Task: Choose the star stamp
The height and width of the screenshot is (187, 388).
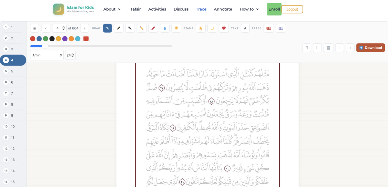Action: 200,28
